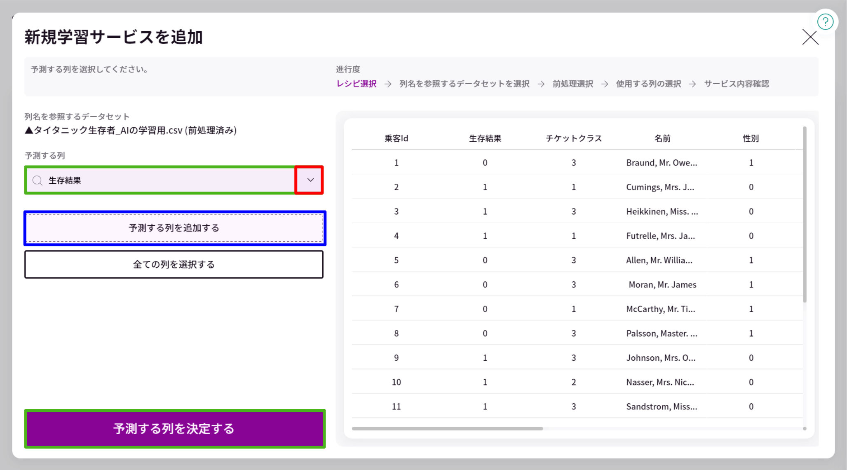Viewport: 847px width, 470px height.
Task: Click the 性別 column header
Action: click(x=751, y=138)
